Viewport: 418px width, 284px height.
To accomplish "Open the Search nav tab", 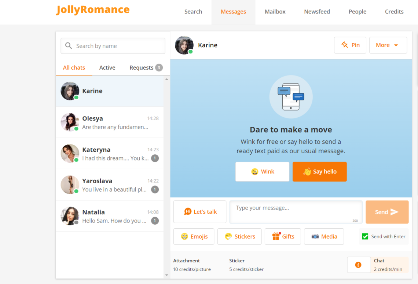I will coord(193,12).
